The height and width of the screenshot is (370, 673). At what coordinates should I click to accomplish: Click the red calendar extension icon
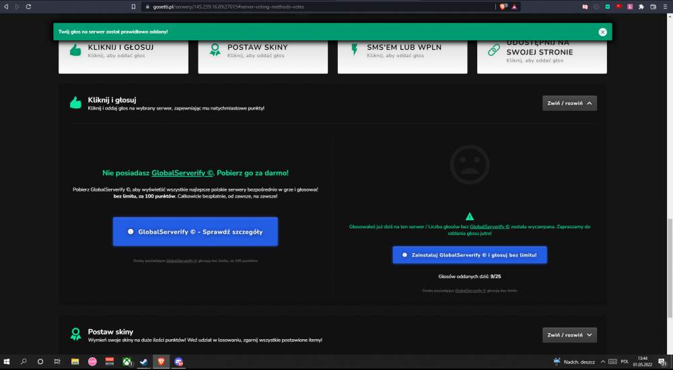click(585, 7)
